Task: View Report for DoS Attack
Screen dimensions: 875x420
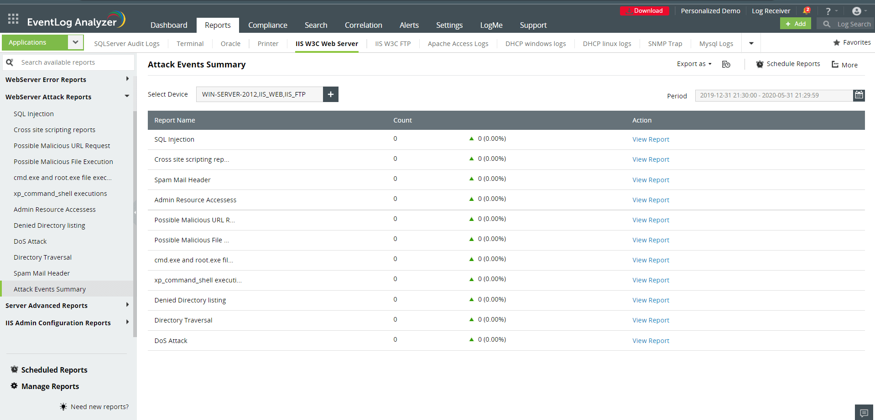Action: (651, 341)
